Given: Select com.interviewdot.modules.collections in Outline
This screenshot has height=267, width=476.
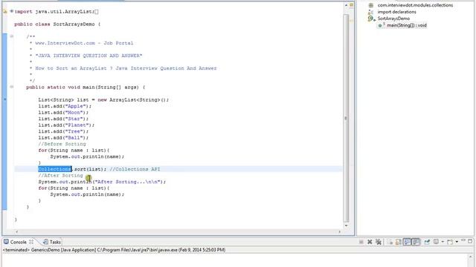Looking at the screenshot, I should pyautogui.click(x=415, y=5).
